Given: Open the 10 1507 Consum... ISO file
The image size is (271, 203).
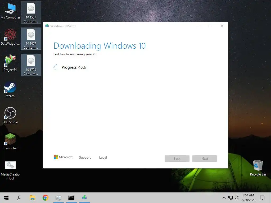Looking at the screenshot, I should (x=31, y=13).
